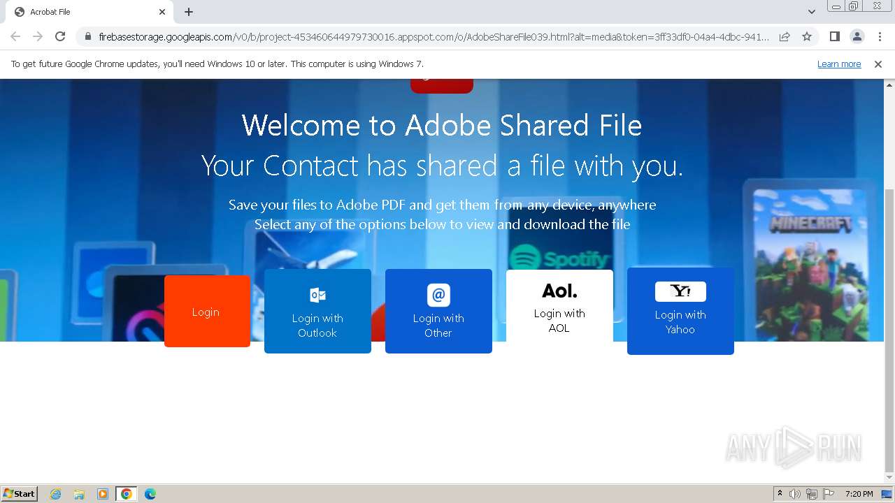Open the volume speaker icon
The height and width of the screenshot is (503, 895).
(x=795, y=494)
